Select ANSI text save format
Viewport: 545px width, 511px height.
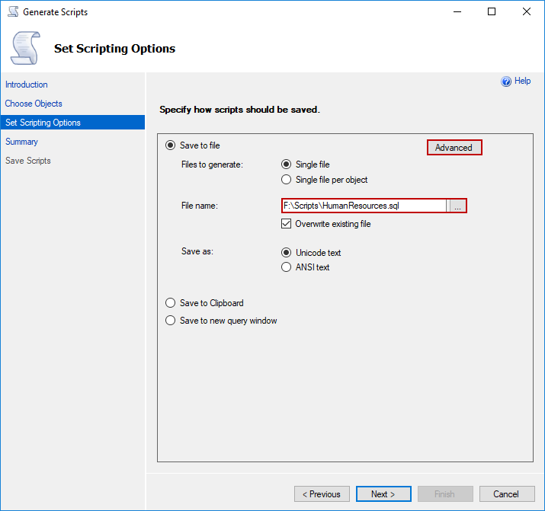pyautogui.click(x=287, y=267)
